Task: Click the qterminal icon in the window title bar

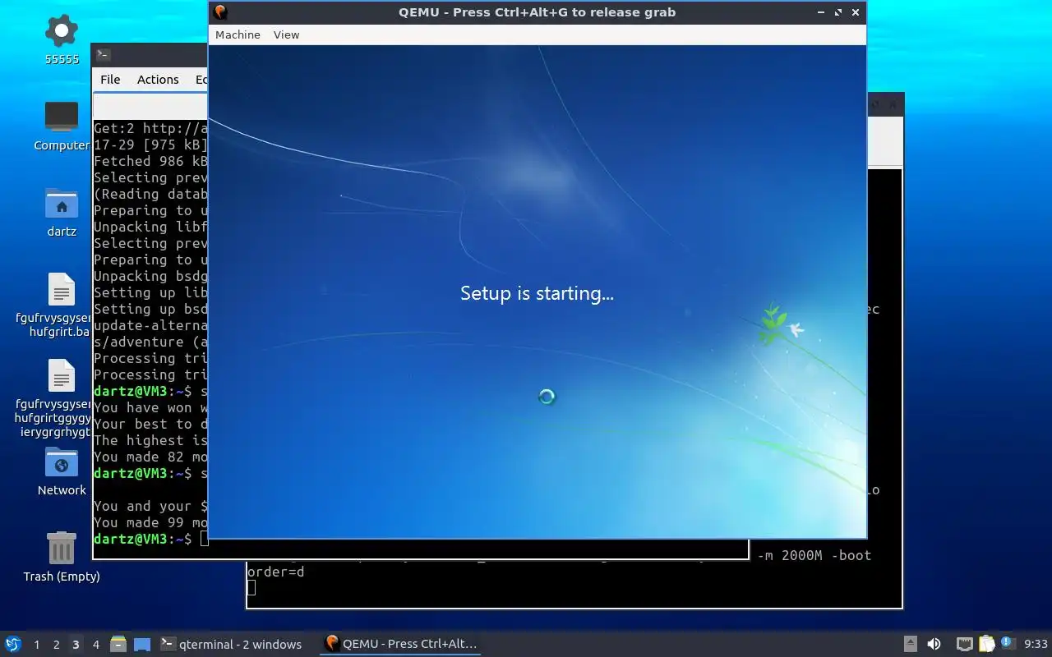Action: pyautogui.click(x=103, y=55)
